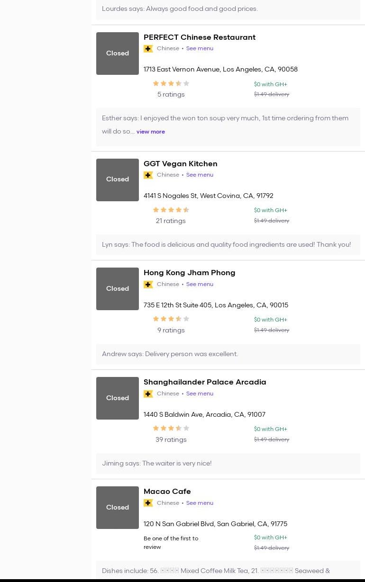This screenshot has width=365, height=582.
Task: Open See menu for Hong Kong Jham Phong
Action: coord(200,284)
